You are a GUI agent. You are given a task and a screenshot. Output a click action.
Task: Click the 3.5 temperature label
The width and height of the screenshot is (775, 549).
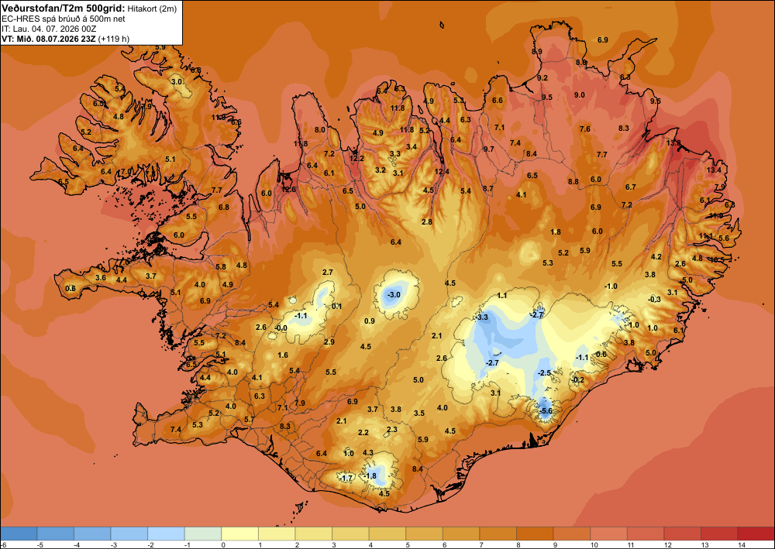(x=419, y=413)
